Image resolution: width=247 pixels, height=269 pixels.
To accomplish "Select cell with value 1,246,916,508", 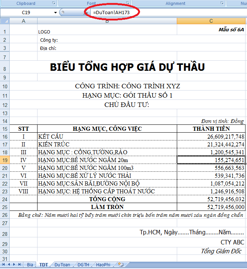I will click(x=211, y=191).
